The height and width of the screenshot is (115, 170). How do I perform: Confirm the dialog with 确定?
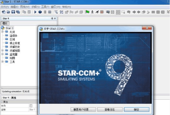[x=137, y=110]
